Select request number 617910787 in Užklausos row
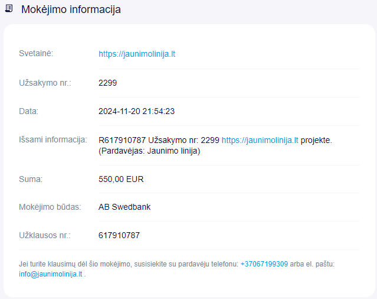Image resolution: width=377 pixels, height=299 pixels. pos(119,235)
